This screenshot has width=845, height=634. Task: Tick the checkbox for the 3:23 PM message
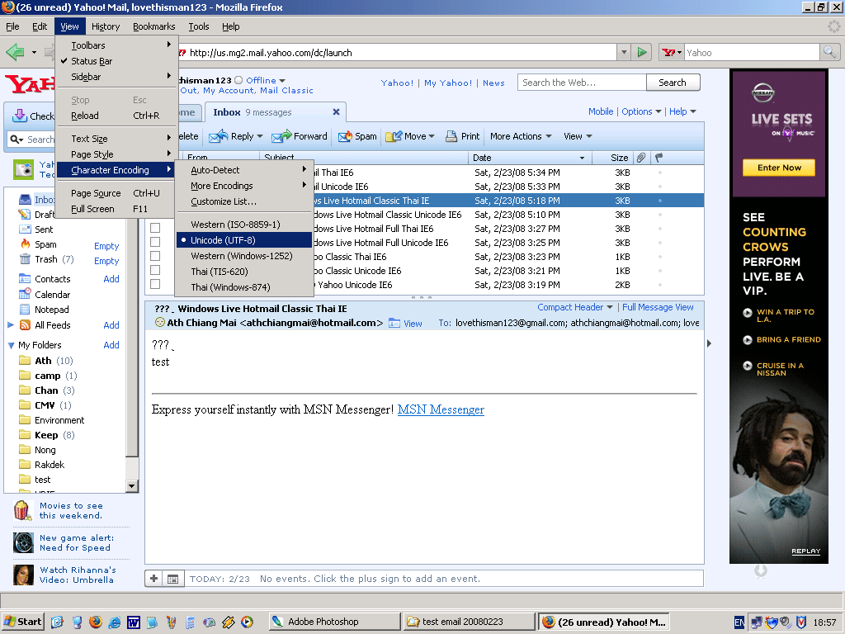pos(155,256)
